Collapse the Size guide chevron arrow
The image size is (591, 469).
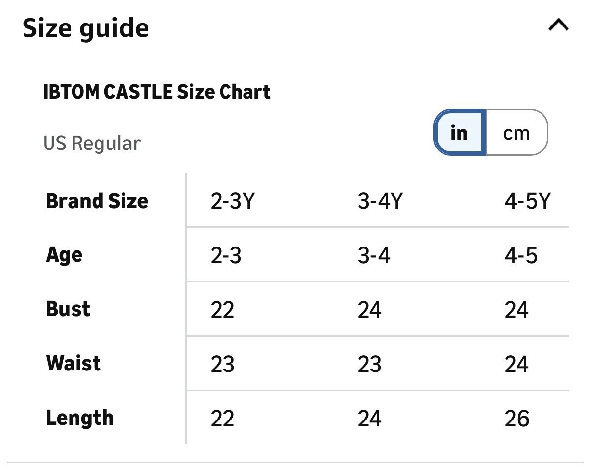click(x=558, y=25)
